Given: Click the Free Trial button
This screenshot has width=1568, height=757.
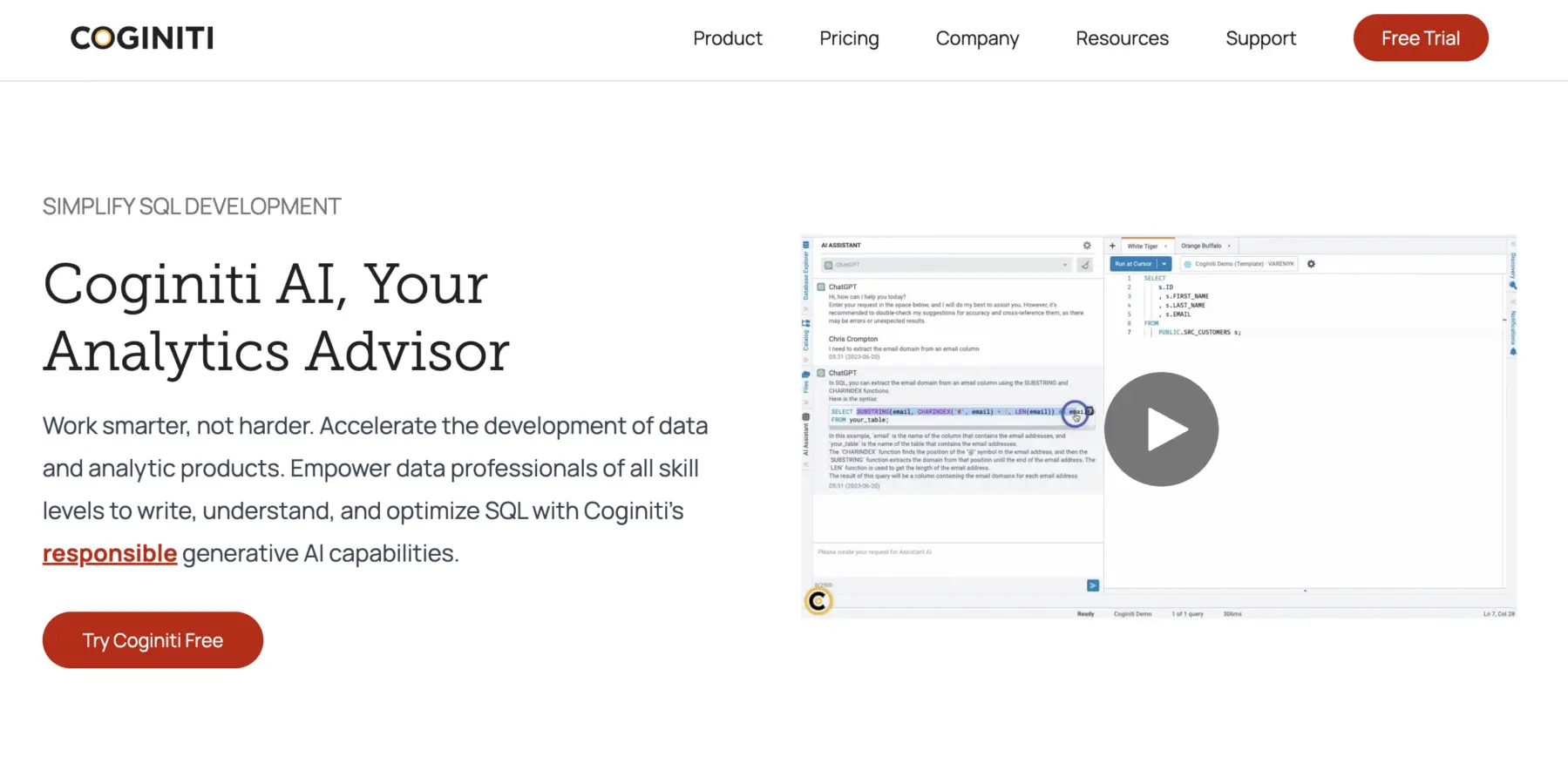Looking at the screenshot, I should click(x=1421, y=38).
